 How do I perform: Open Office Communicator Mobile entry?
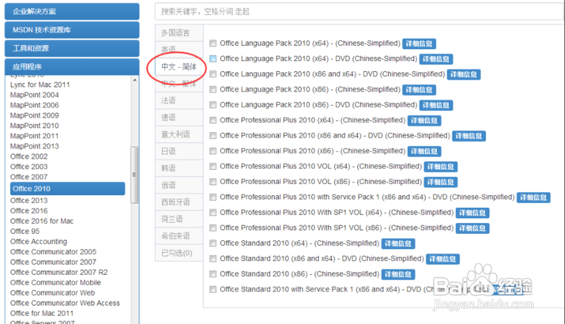tap(56, 283)
